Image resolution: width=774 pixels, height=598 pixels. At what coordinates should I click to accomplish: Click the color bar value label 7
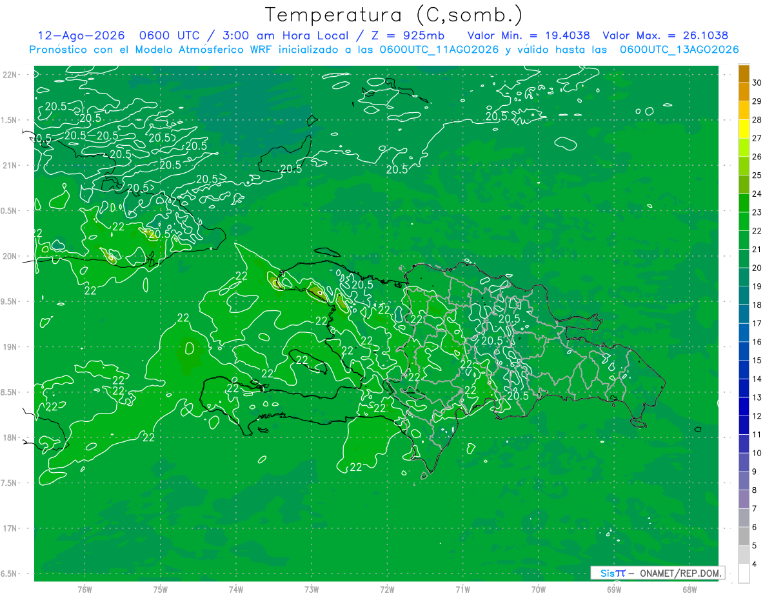[755, 509]
